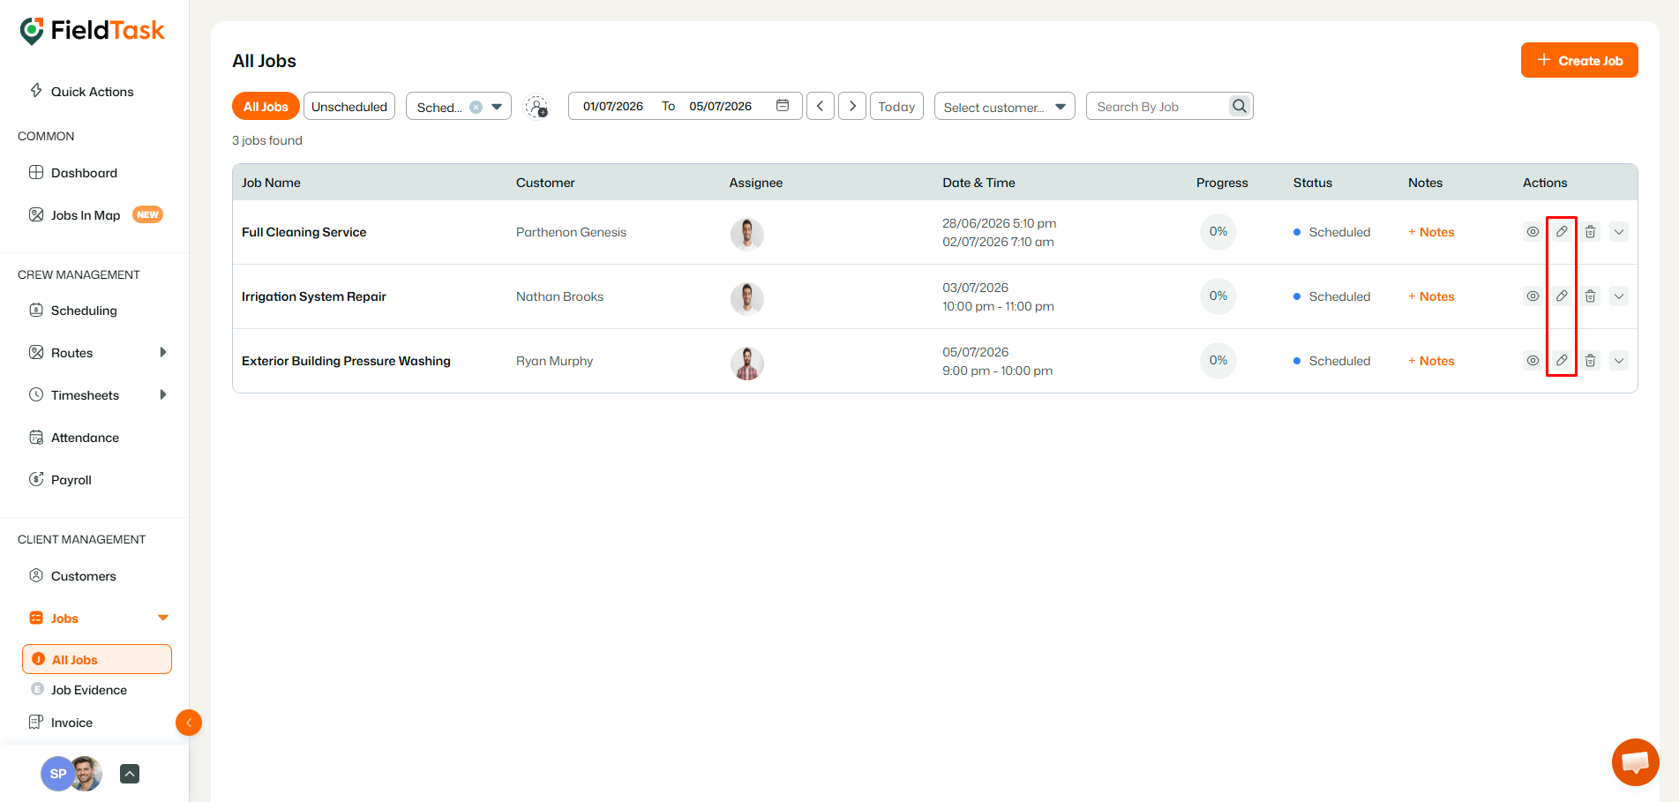Image resolution: width=1679 pixels, height=802 pixels.
Task: Select All Jobs in the sidebar submenu
Action: pyautogui.click(x=97, y=659)
